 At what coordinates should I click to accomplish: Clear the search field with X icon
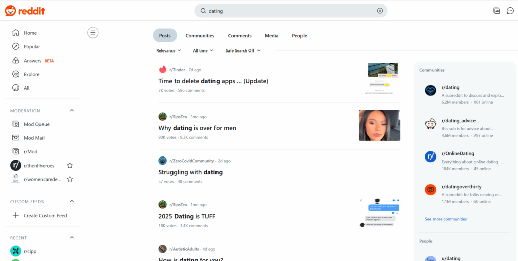(380, 11)
